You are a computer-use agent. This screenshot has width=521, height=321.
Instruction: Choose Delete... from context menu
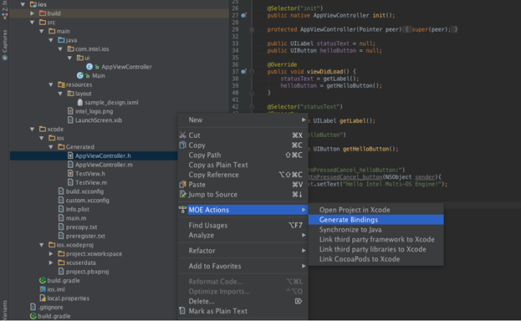click(x=243, y=302)
